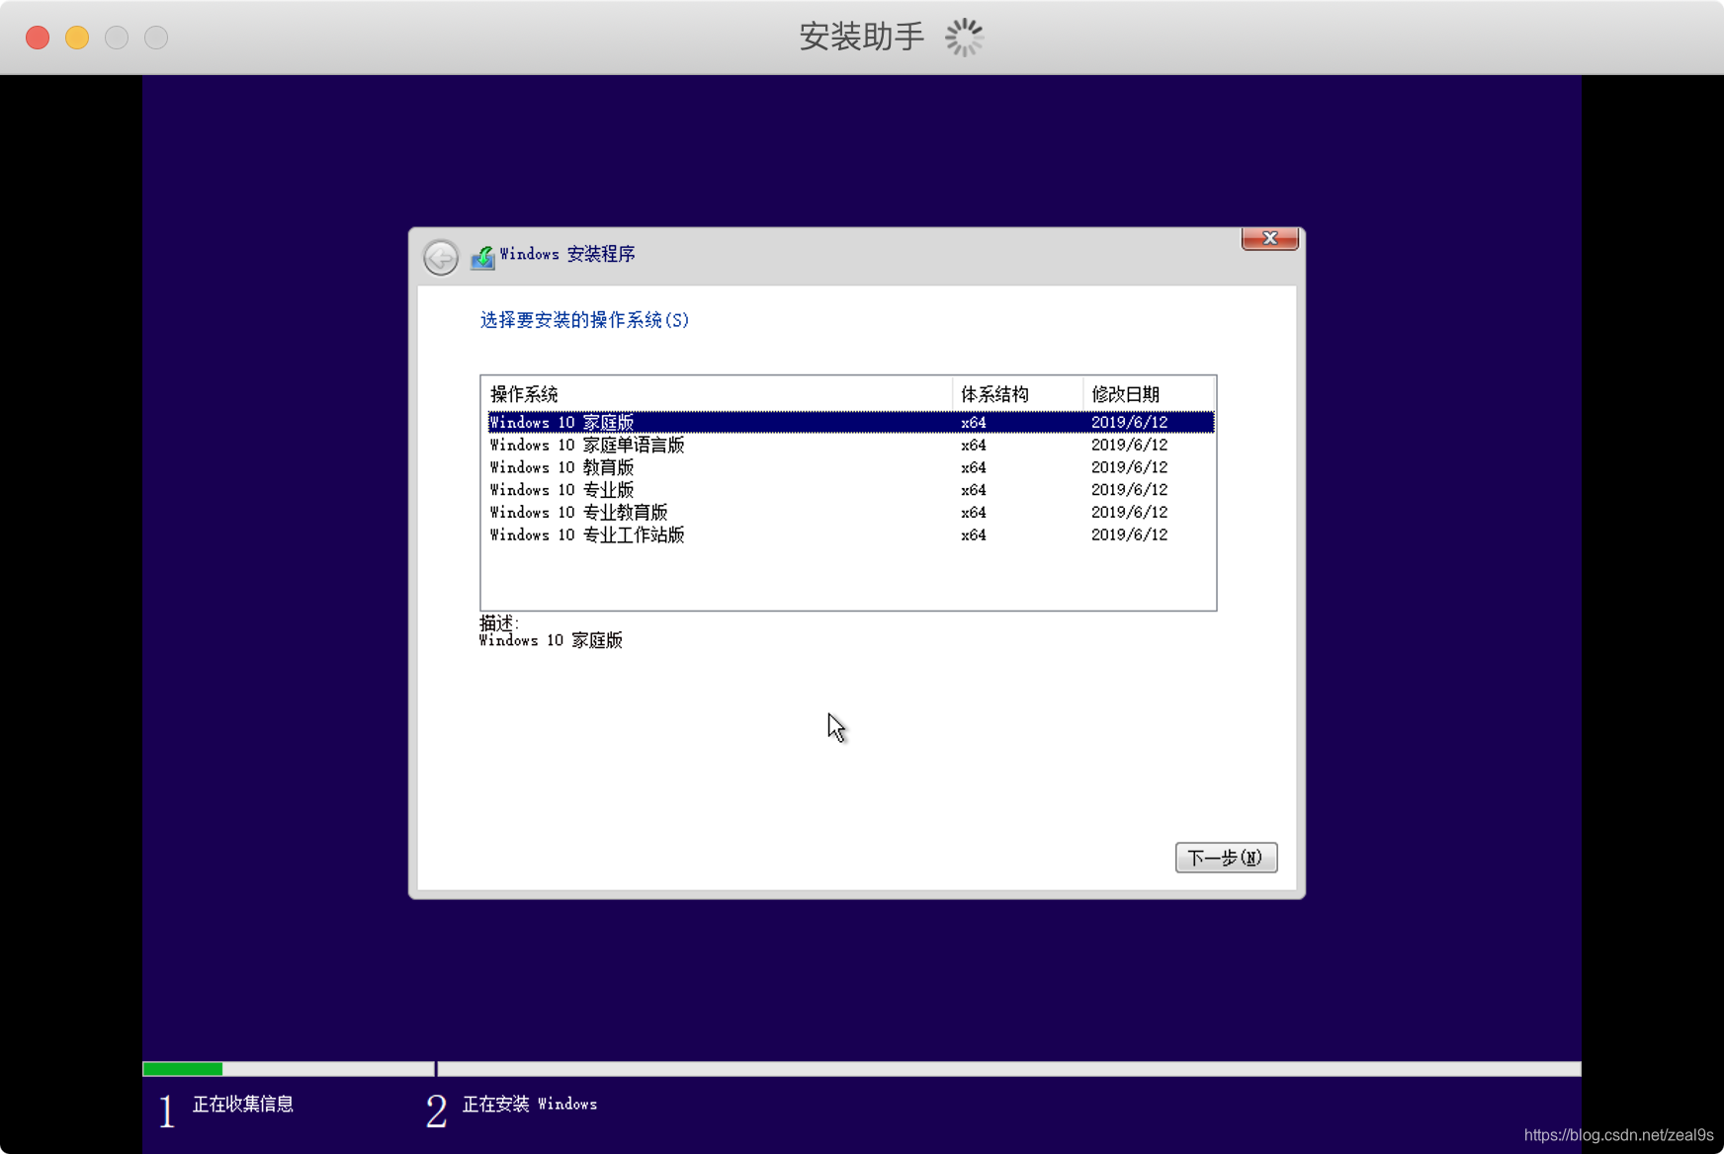Image resolution: width=1724 pixels, height=1154 pixels.
Task: Close the Windows 安装程序 dialog
Action: (1269, 239)
